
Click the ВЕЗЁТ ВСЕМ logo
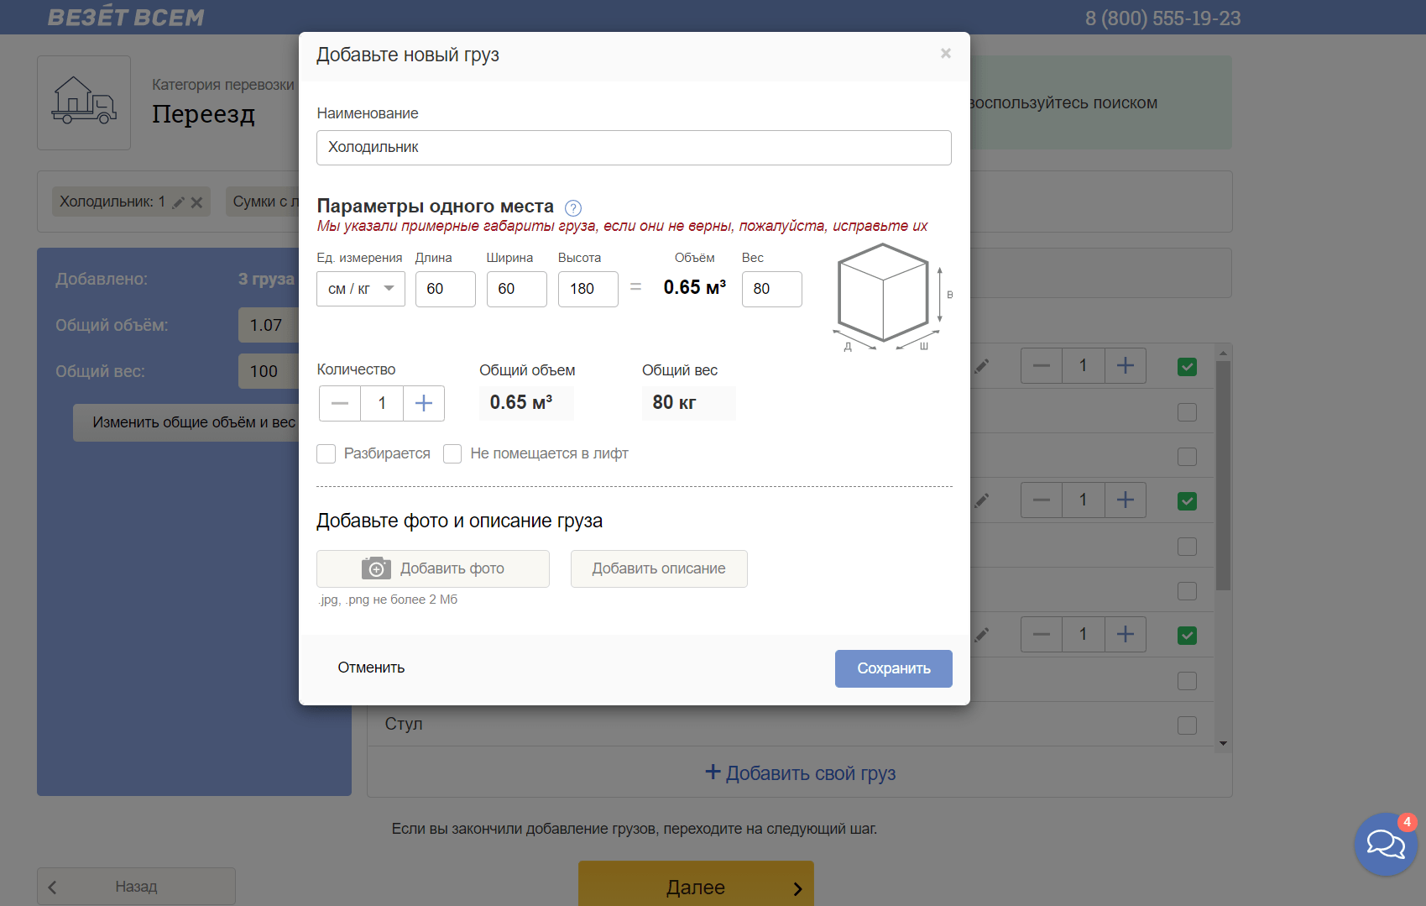pos(126,17)
